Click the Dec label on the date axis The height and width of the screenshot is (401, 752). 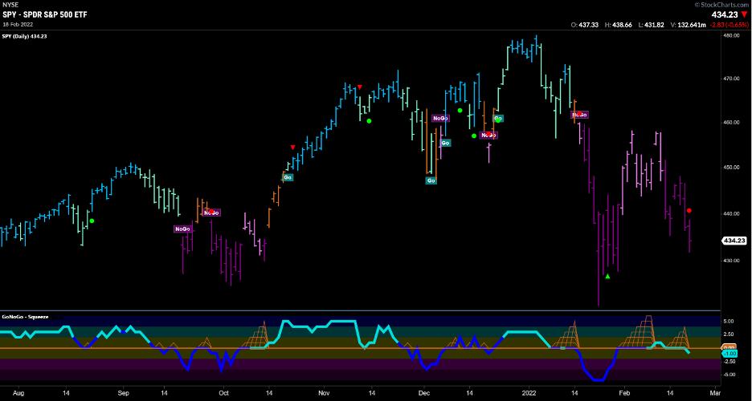point(424,391)
